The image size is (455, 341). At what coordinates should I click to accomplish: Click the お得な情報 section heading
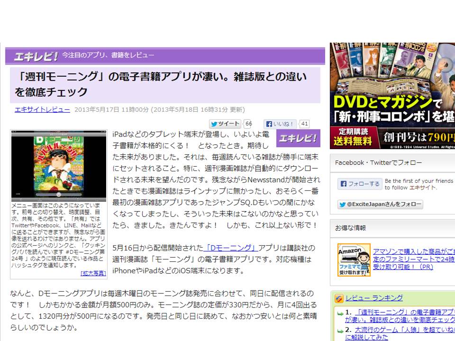350,228
